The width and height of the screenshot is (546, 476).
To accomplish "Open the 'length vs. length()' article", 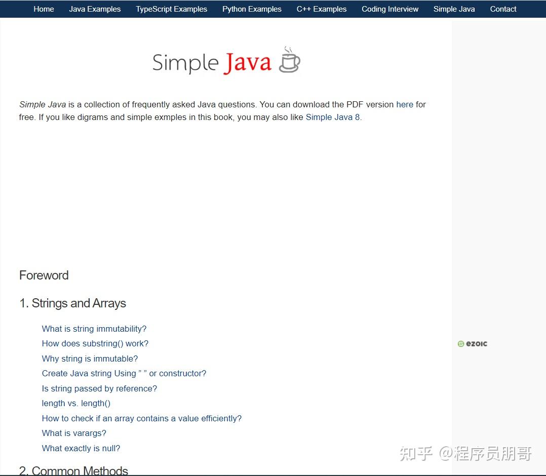I will [x=76, y=403].
